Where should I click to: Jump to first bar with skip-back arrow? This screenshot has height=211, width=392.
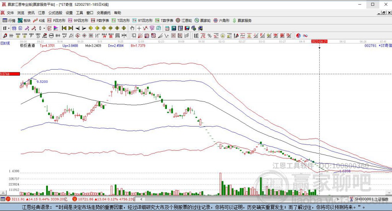pyautogui.click(x=64, y=28)
